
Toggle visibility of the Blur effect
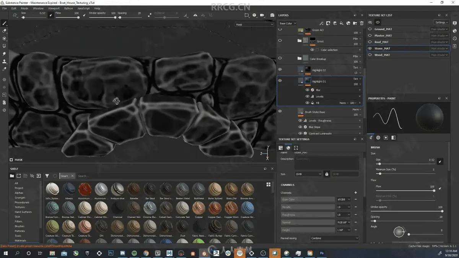pyautogui.click(x=307, y=90)
